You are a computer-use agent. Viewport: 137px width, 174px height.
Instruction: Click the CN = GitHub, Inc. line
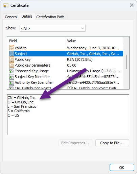pyautogui.click(x=22, y=98)
